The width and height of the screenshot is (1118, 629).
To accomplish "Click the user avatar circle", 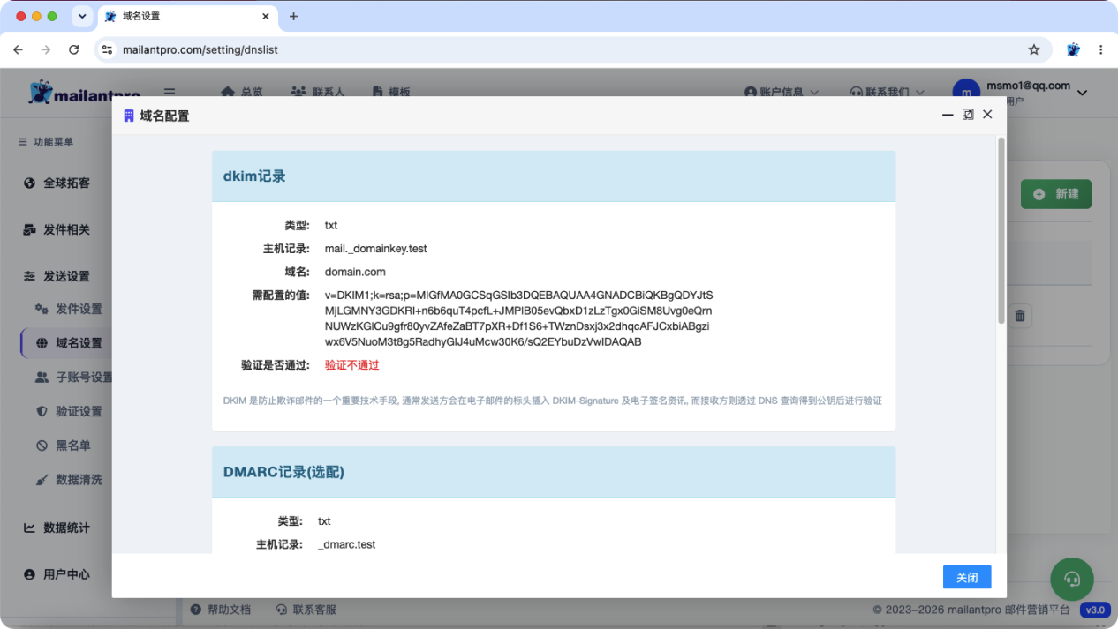I will pyautogui.click(x=966, y=92).
